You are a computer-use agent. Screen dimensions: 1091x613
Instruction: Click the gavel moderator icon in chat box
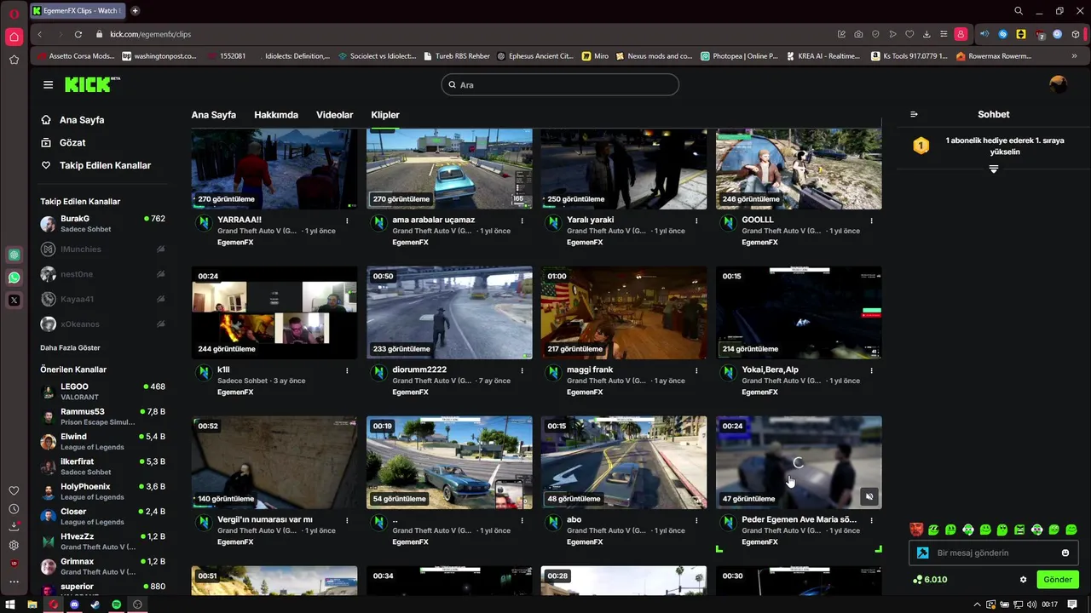922,553
